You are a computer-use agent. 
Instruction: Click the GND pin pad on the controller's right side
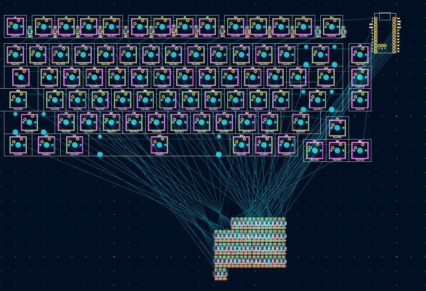[x=394, y=21]
